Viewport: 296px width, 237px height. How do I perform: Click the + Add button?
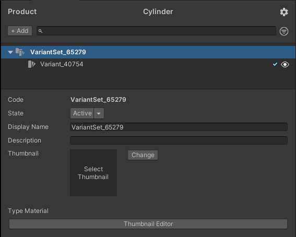point(20,31)
